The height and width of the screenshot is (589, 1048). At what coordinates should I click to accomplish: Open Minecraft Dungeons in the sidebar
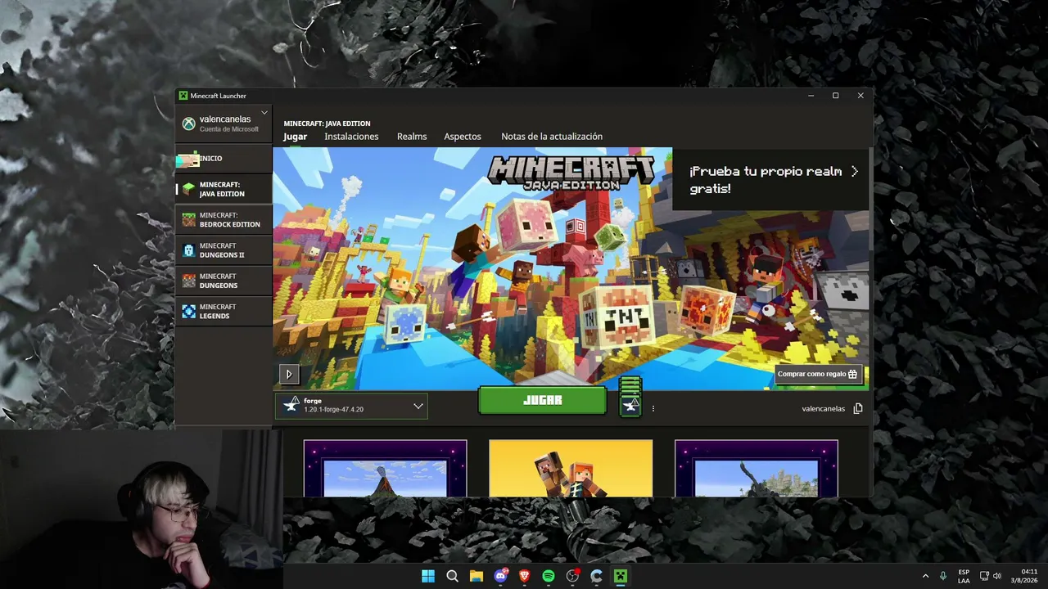pos(224,281)
